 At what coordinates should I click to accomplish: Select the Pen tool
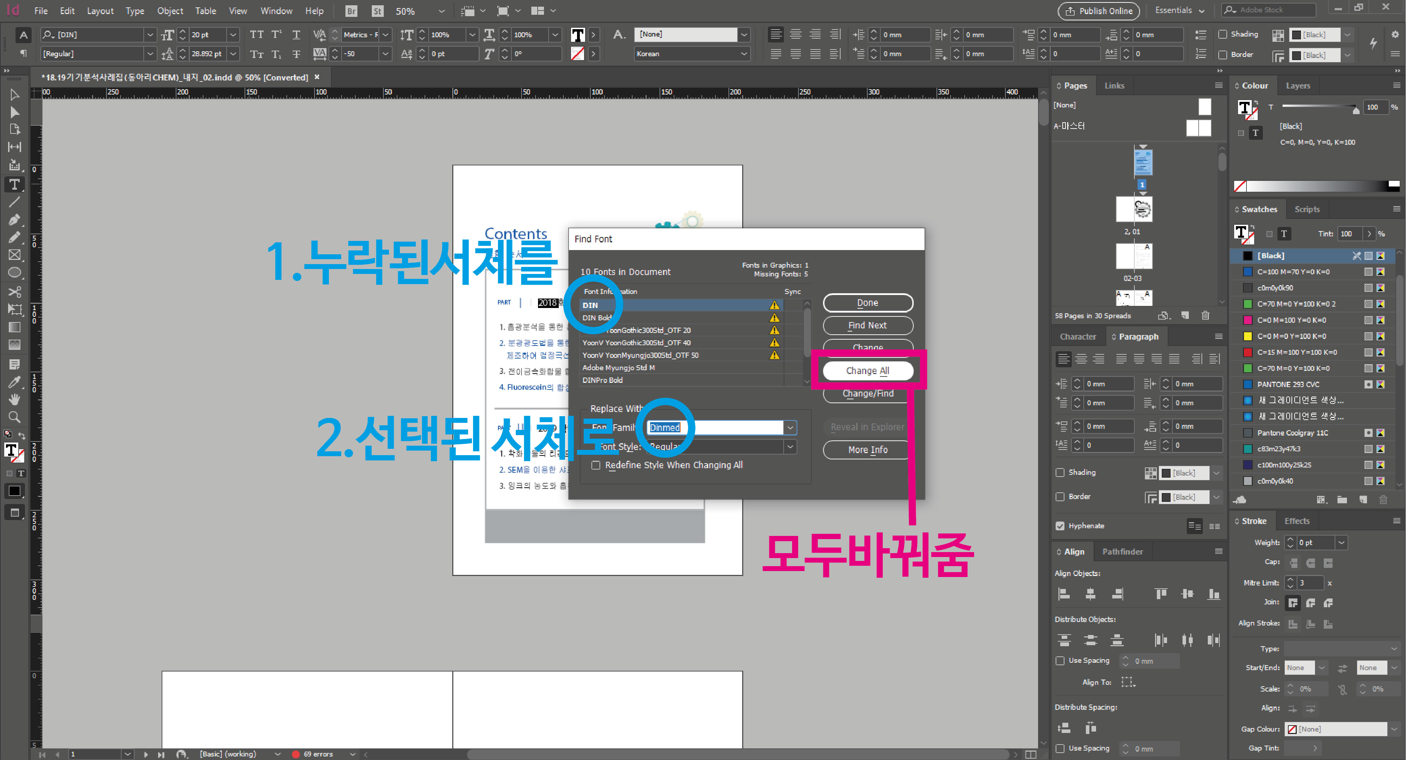[x=15, y=219]
